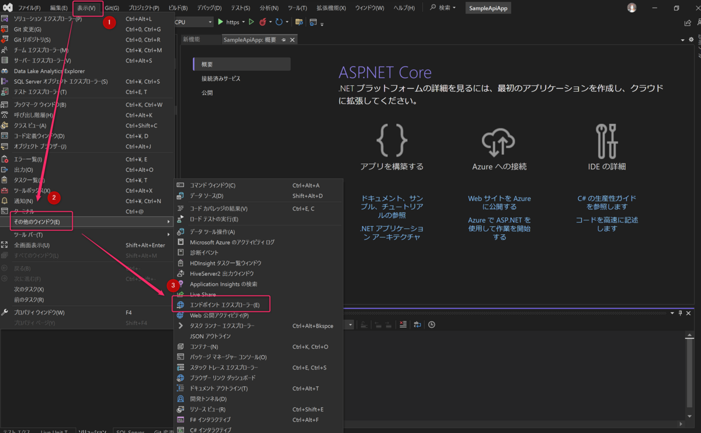Expand ツール バー submenu
Screen dimensions: 701x433
coord(86,235)
